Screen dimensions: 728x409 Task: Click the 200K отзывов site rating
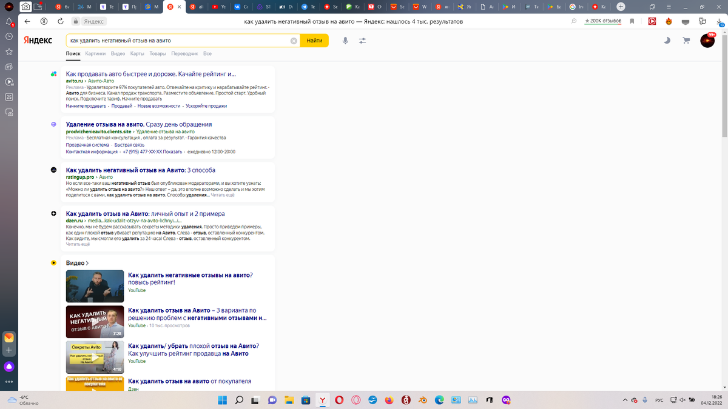pos(602,21)
